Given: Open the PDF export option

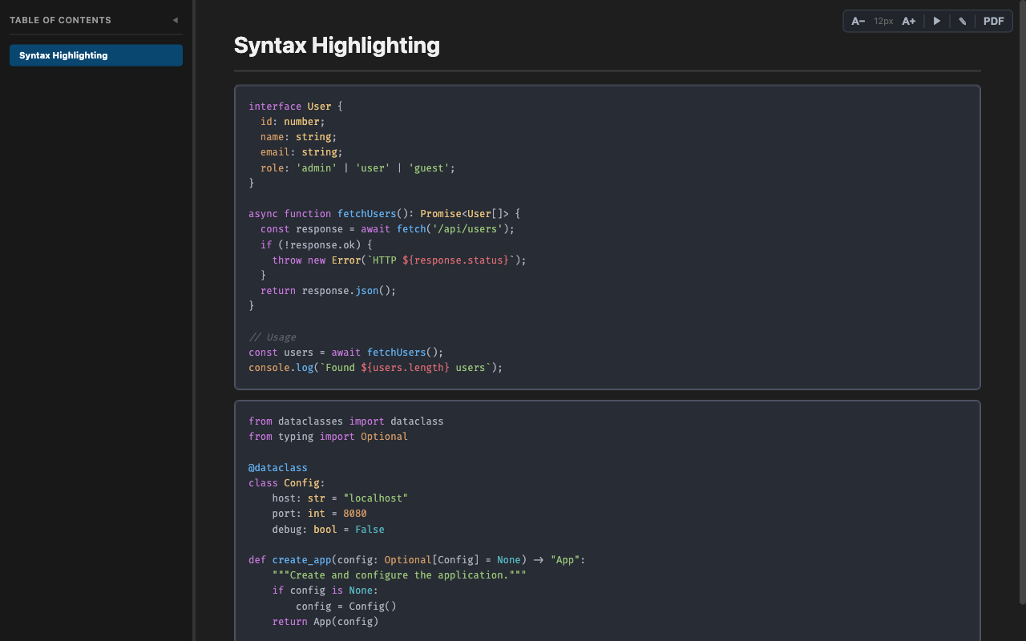Looking at the screenshot, I should pyautogui.click(x=993, y=21).
